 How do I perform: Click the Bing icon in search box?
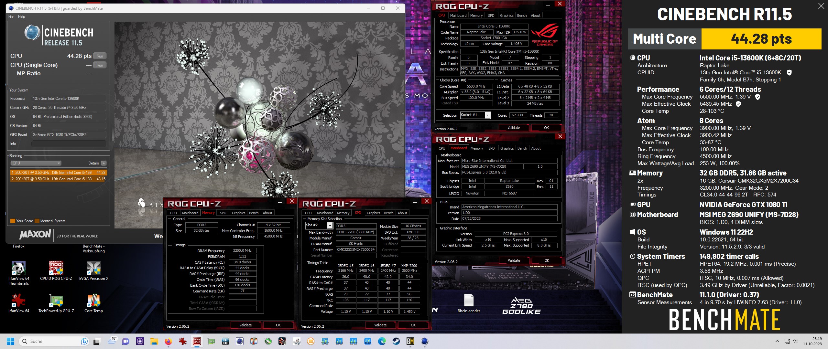pos(84,341)
